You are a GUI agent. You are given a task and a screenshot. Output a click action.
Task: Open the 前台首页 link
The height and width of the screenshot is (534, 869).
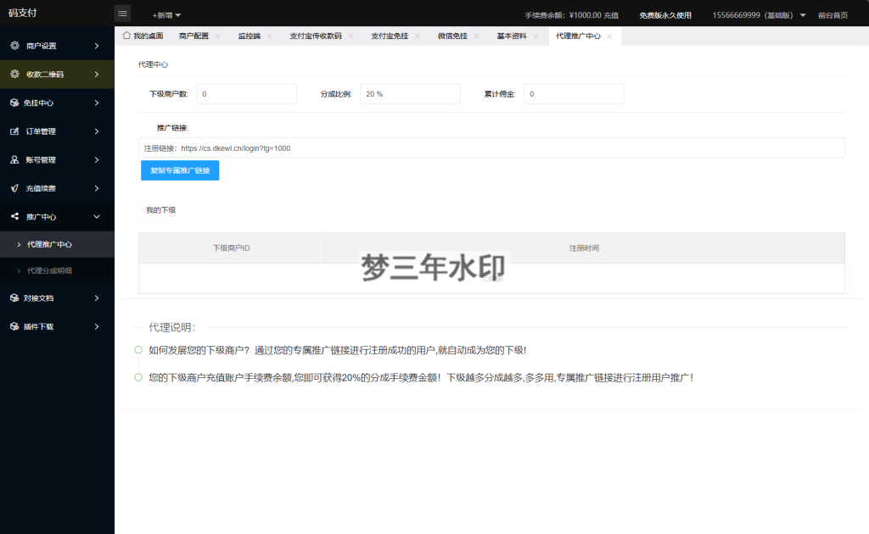833,15
